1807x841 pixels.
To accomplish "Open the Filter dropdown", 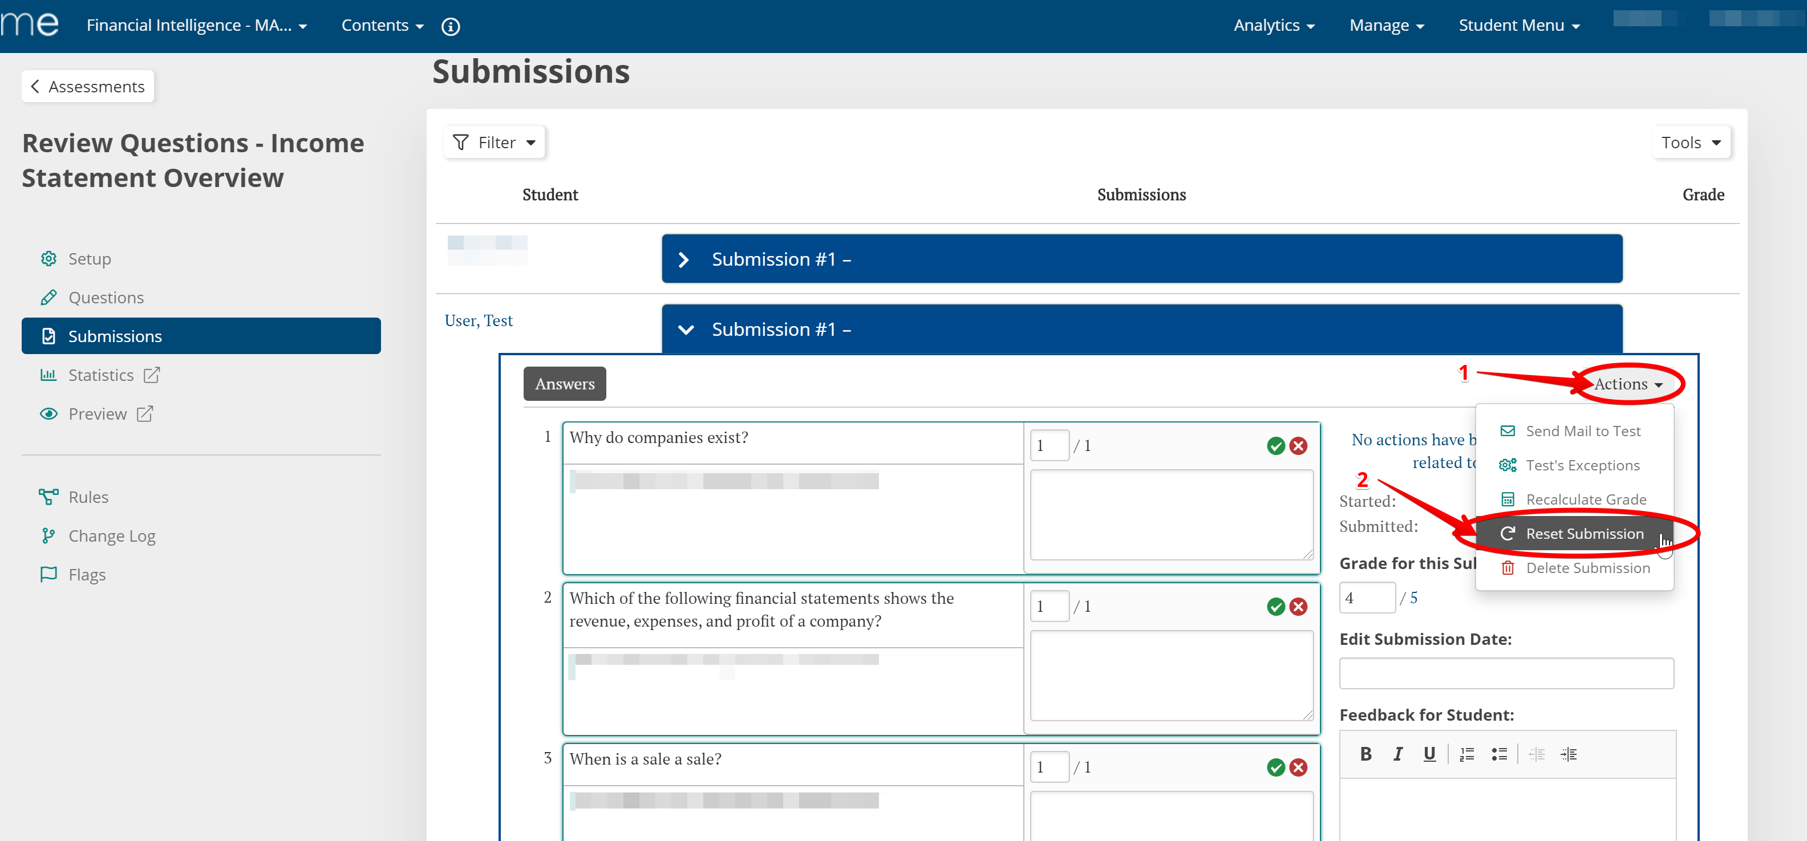I will tap(494, 143).
